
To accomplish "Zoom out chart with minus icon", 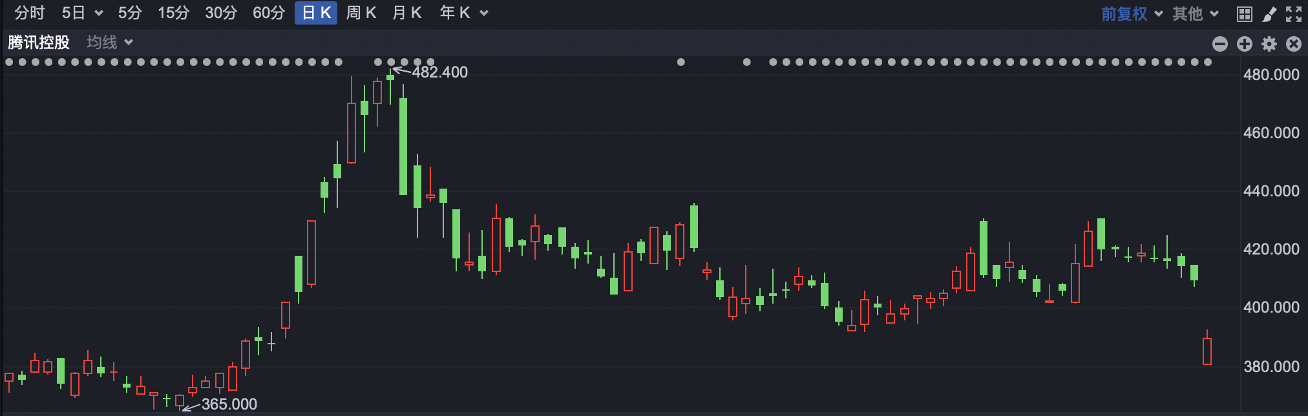I will pos(1220,43).
